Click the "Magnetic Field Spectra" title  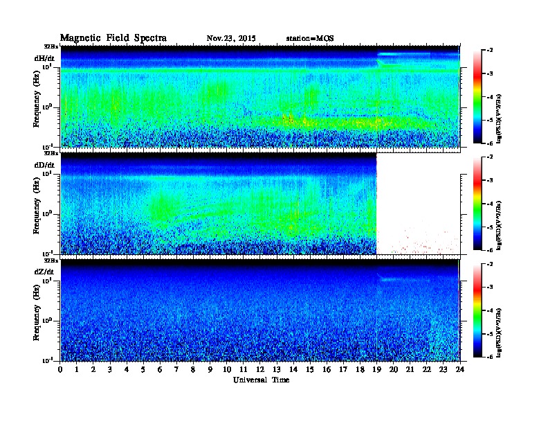(113, 38)
